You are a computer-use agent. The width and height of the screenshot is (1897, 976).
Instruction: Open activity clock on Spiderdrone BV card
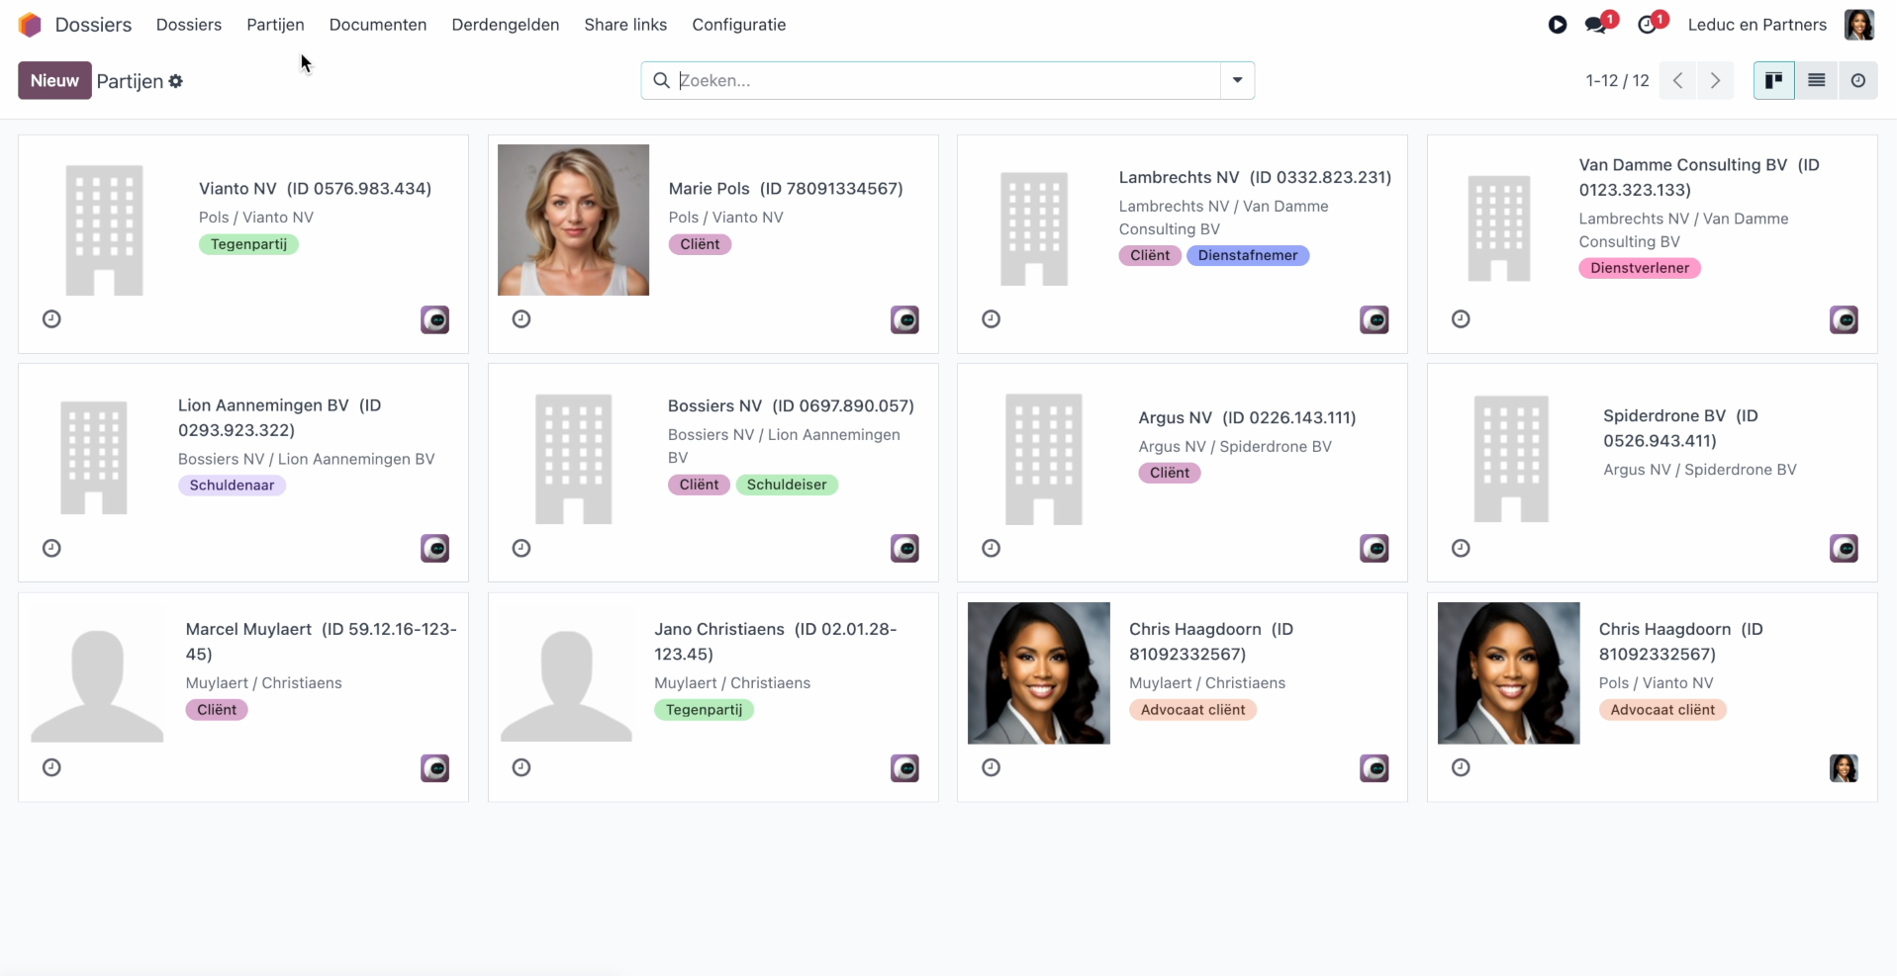[x=1461, y=548]
